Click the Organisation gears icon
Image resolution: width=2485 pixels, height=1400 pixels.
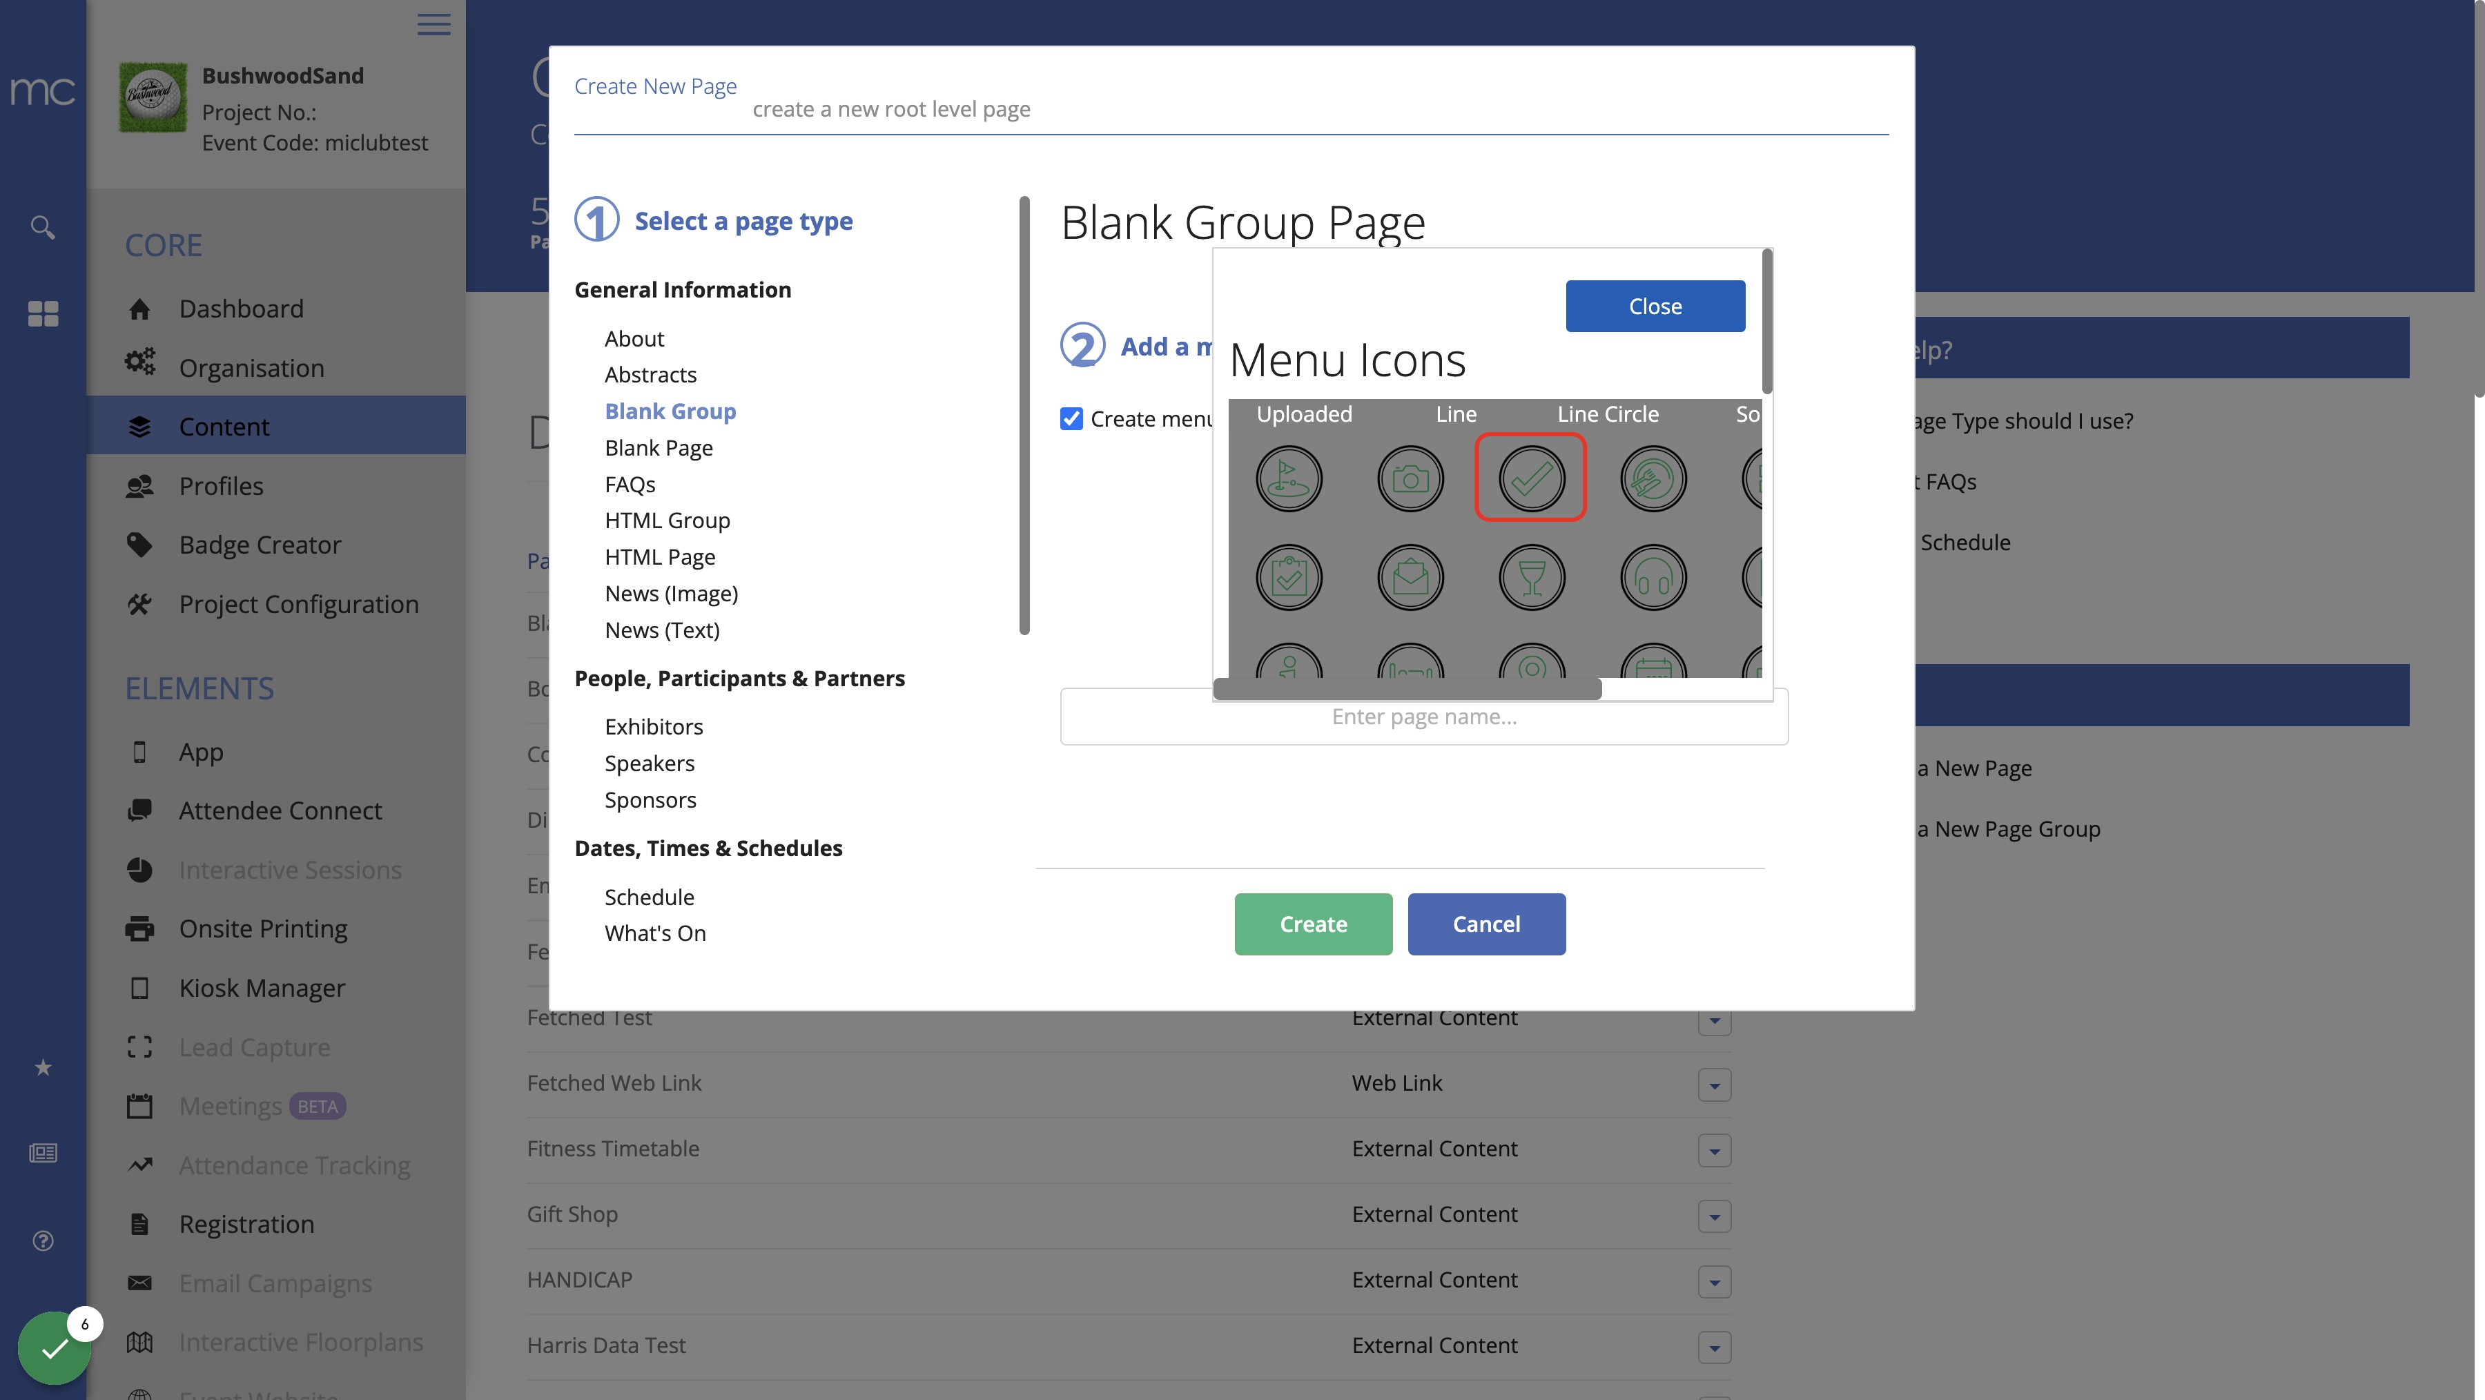tap(139, 362)
